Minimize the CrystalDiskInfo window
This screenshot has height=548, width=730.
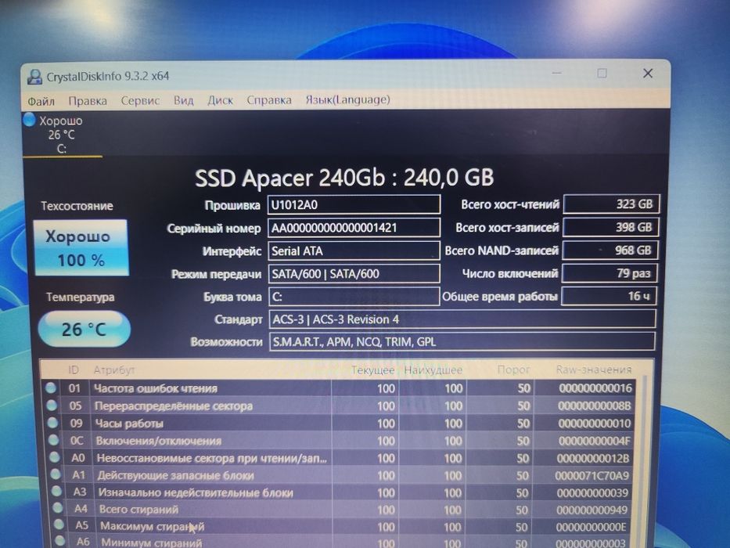(x=556, y=73)
